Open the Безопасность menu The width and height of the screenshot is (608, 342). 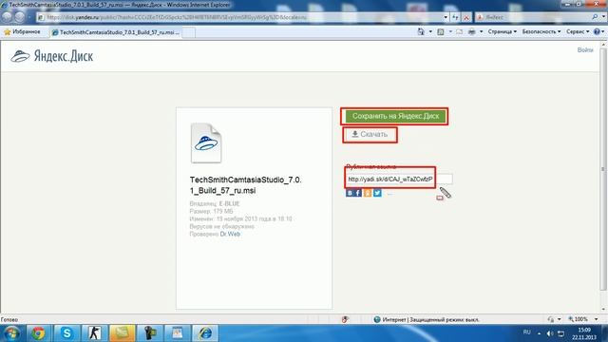pos(541,31)
